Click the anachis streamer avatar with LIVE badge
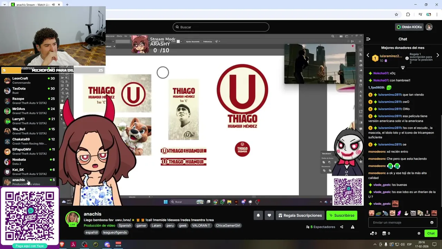The width and height of the screenshot is (442, 249). [73, 219]
